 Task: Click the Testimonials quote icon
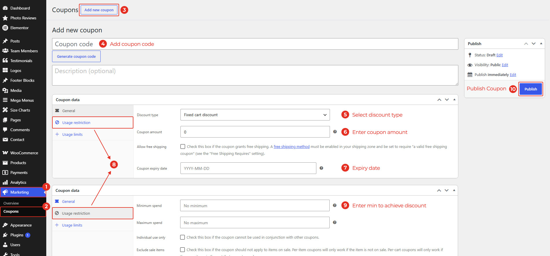[5, 61]
